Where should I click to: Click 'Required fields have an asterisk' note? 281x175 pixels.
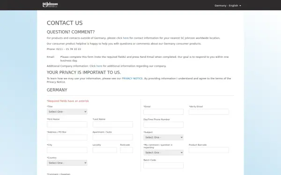pos(68,101)
